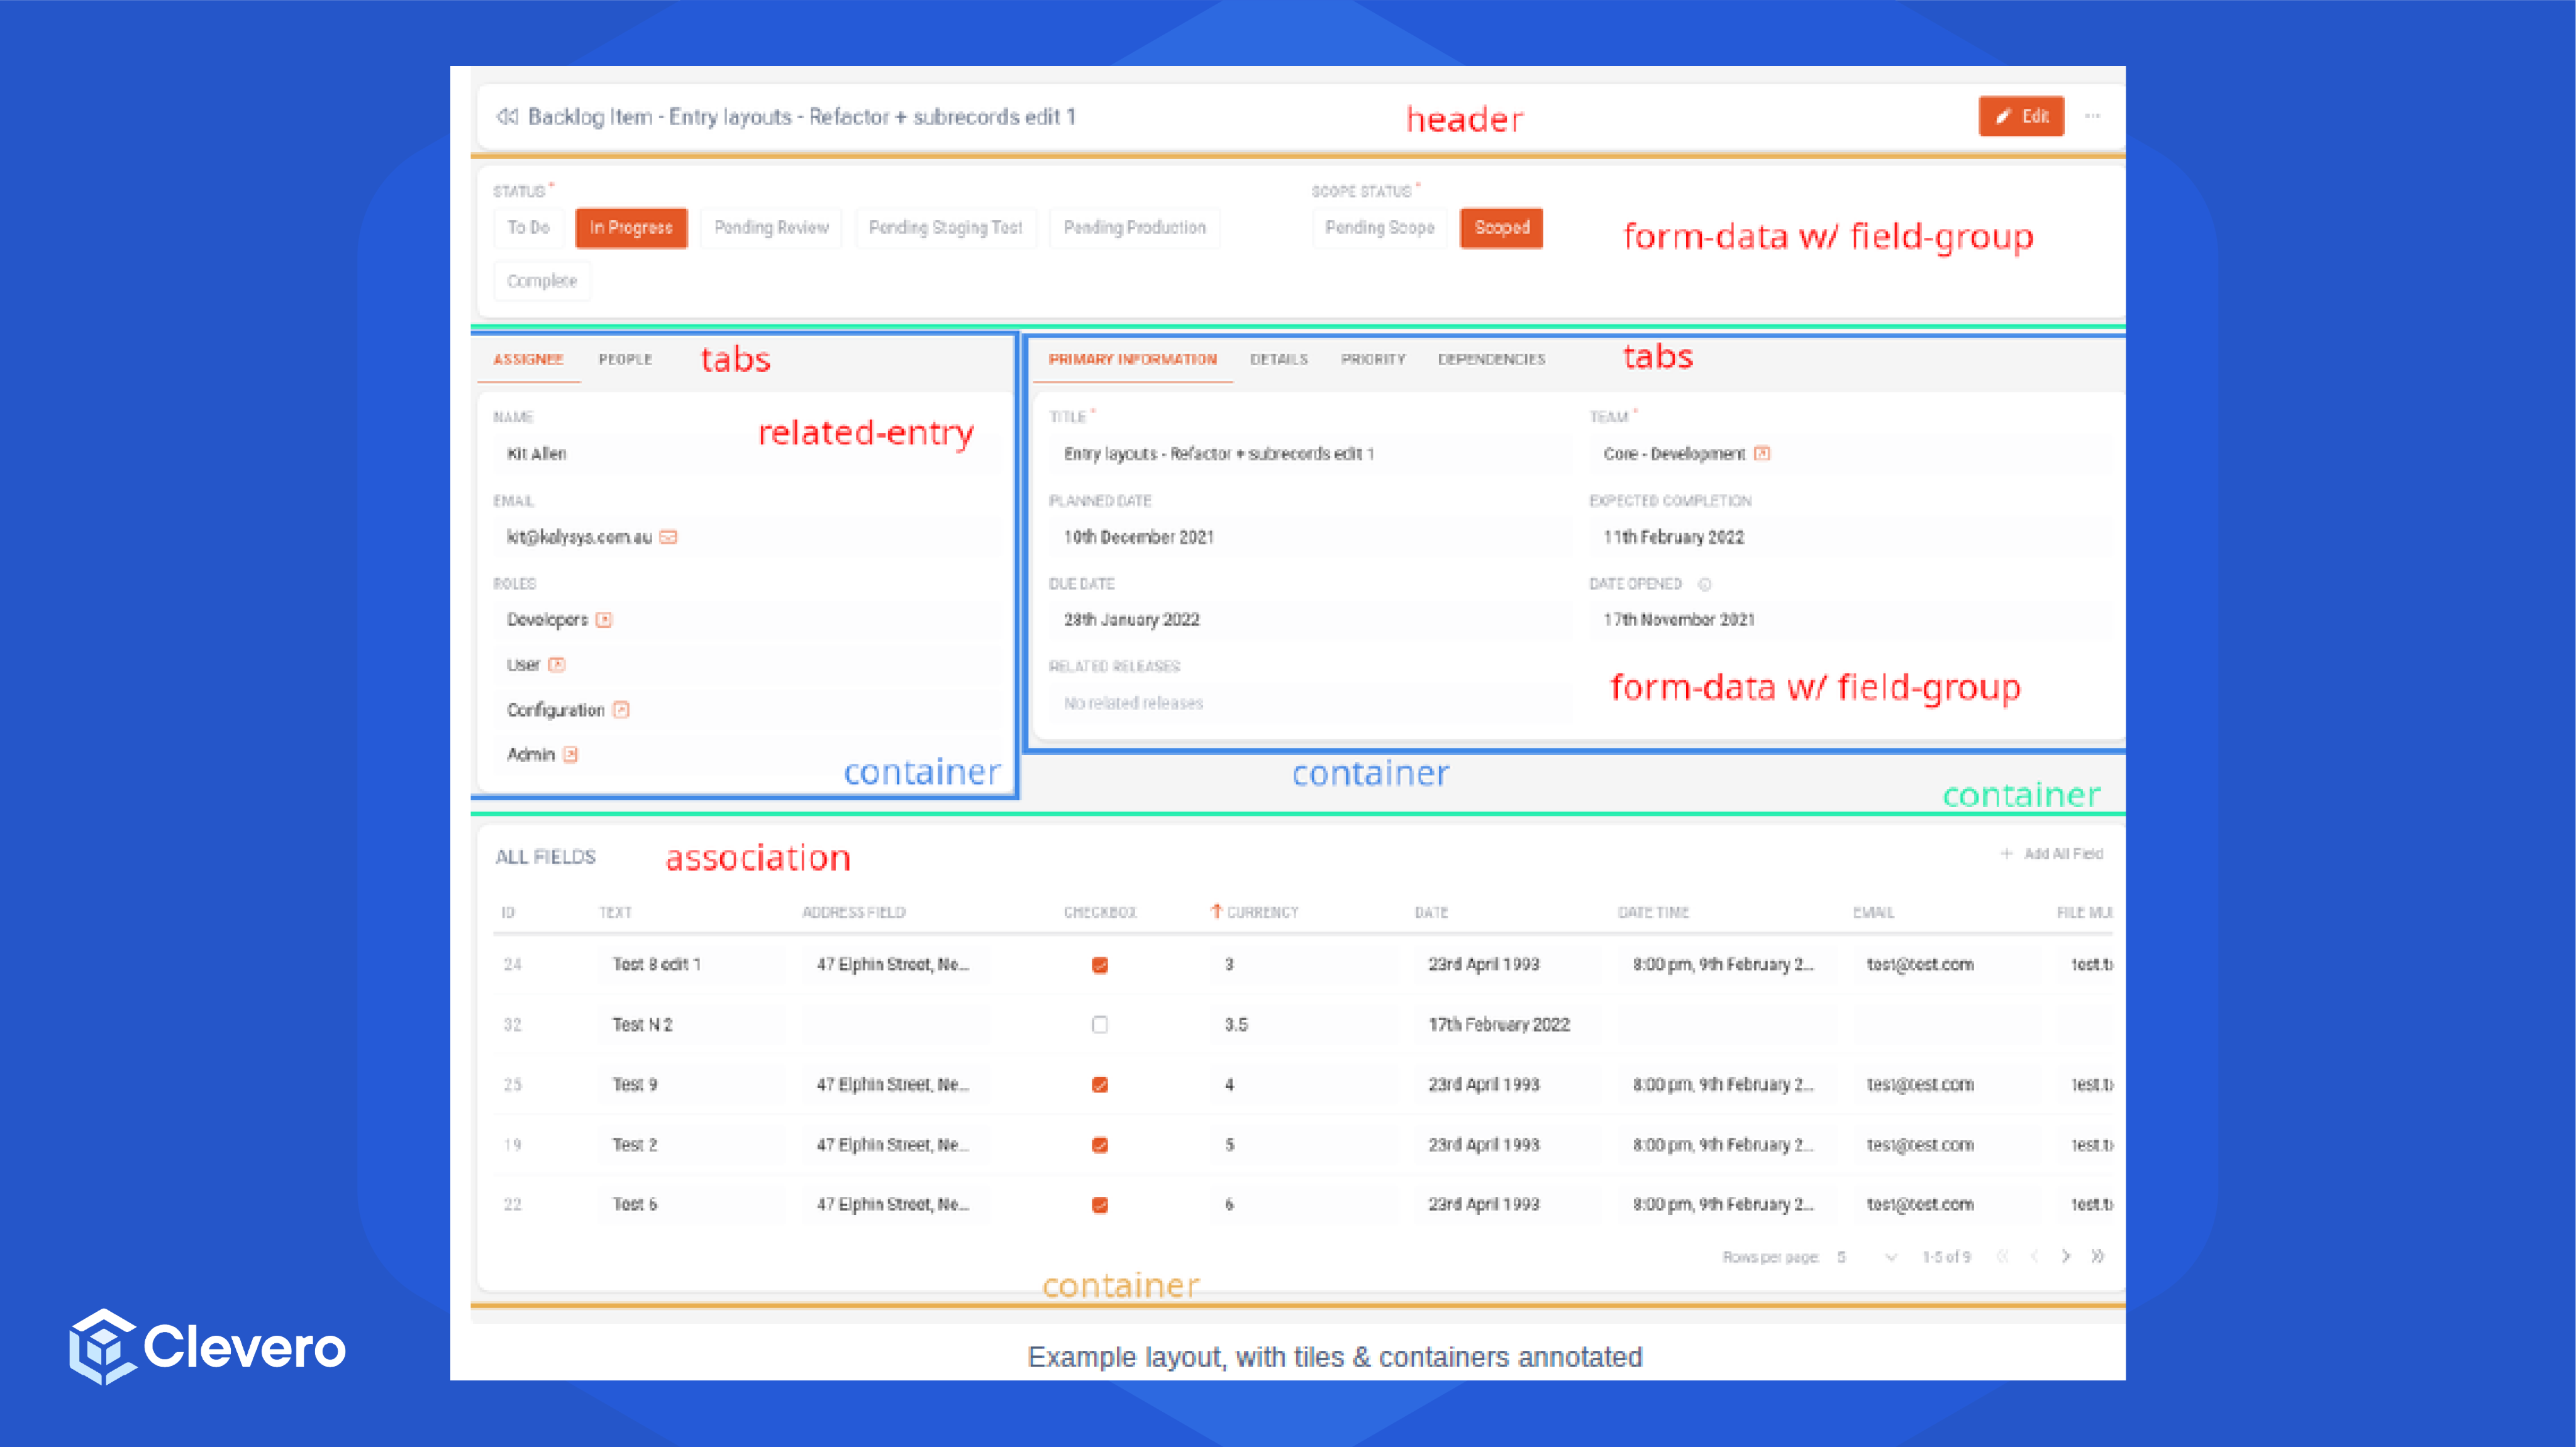Sort by the Email column header
2576x1447 pixels.
point(1873,912)
